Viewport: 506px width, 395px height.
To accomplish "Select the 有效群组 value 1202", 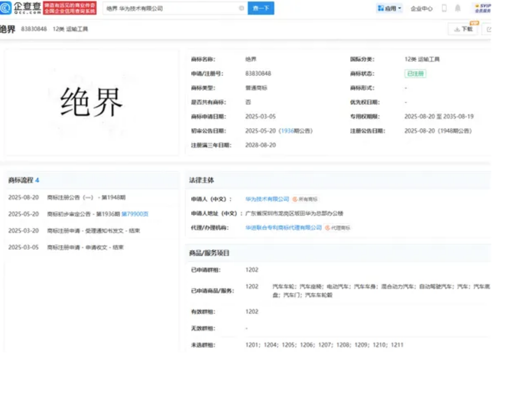I will [x=251, y=312].
